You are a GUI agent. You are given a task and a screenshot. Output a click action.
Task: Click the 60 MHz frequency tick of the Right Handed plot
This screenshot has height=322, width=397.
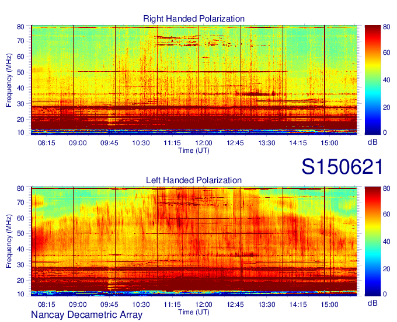pyautogui.click(x=21, y=57)
